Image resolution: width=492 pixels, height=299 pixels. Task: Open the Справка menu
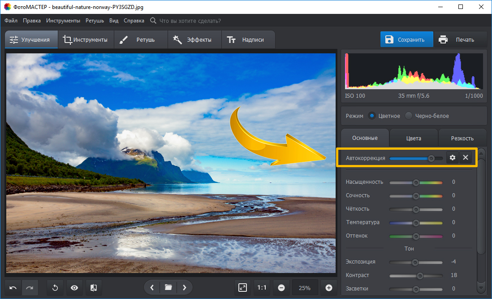pyautogui.click(x=134, y=21)
